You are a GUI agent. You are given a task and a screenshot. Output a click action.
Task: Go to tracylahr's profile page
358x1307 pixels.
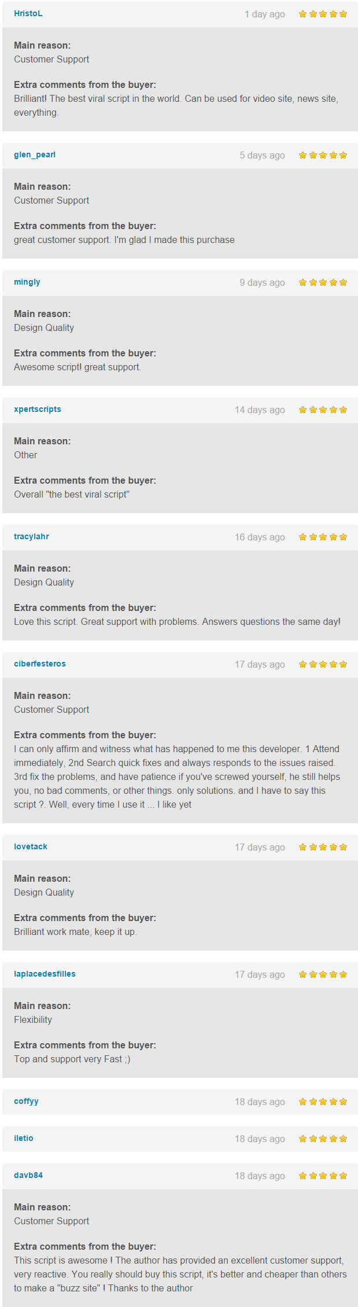coord(31,537)
